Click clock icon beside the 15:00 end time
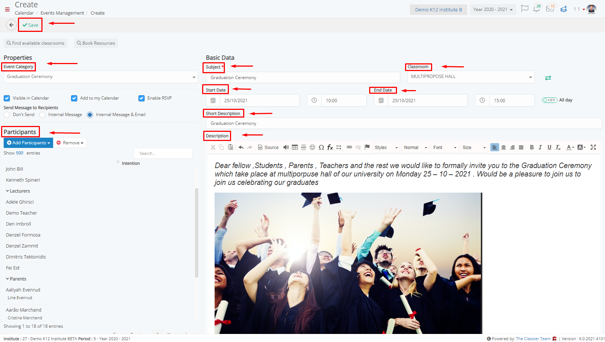Image resolution: width=605 pixels, height=342 pixels. (482, 100)
